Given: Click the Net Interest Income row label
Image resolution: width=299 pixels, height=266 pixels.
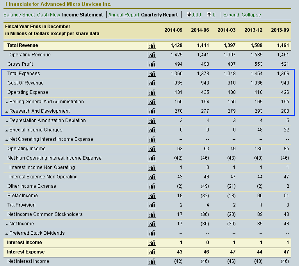Looking at the screenshot, I should point(28,261).
